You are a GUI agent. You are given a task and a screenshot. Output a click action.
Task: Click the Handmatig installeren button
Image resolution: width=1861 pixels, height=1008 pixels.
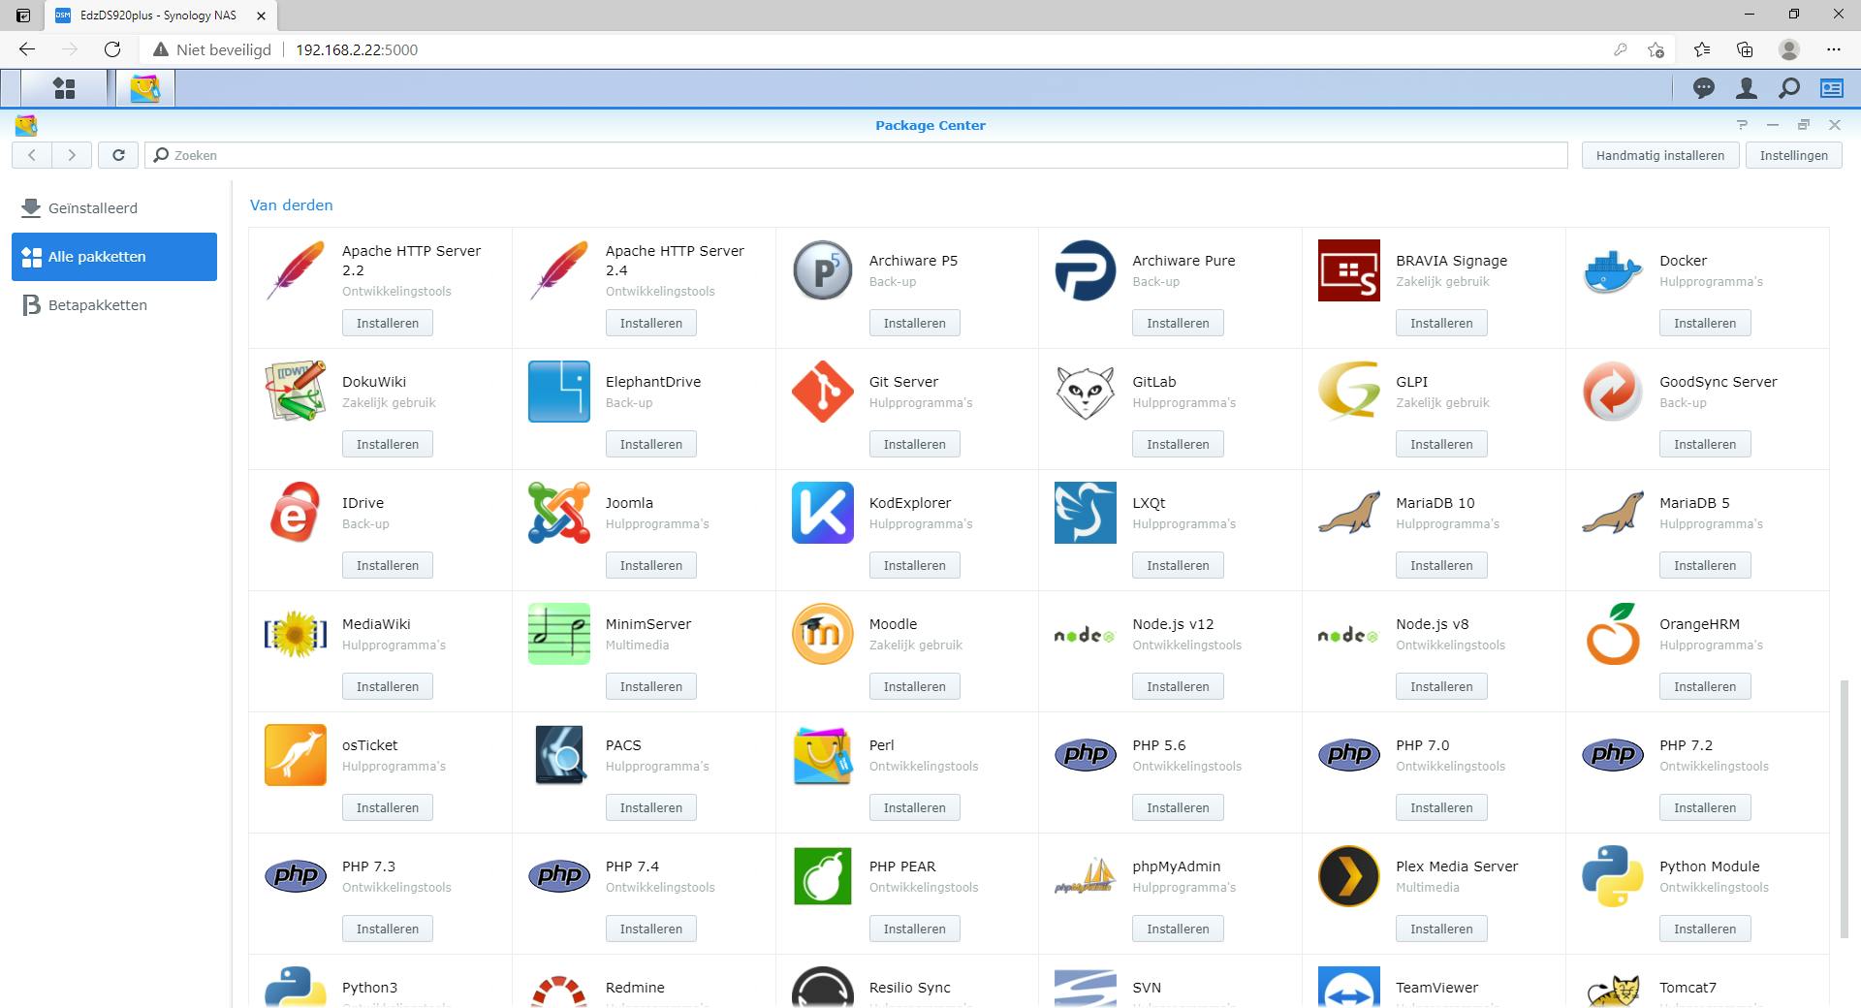coord(1660,155)
